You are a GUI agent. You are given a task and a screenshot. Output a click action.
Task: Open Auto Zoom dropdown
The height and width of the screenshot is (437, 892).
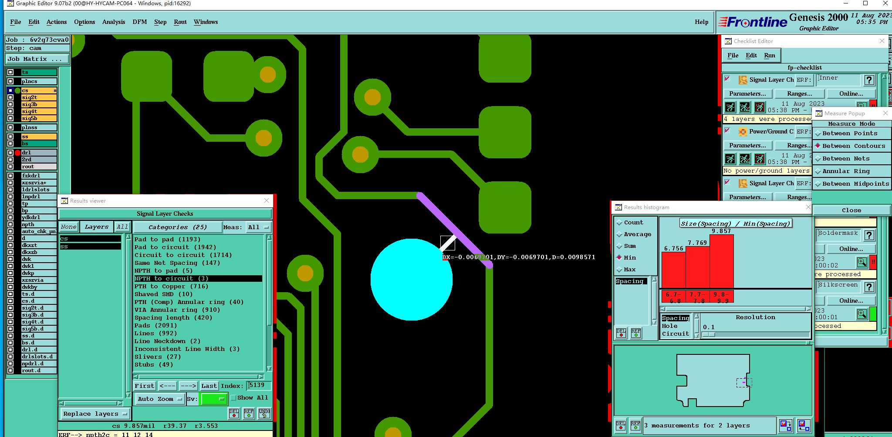tap(160, 399)
